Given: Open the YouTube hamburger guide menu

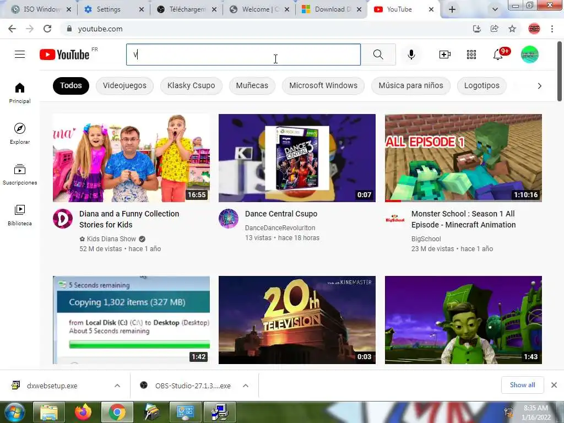Looking at the screenshot, I should (x=20, y=55).
